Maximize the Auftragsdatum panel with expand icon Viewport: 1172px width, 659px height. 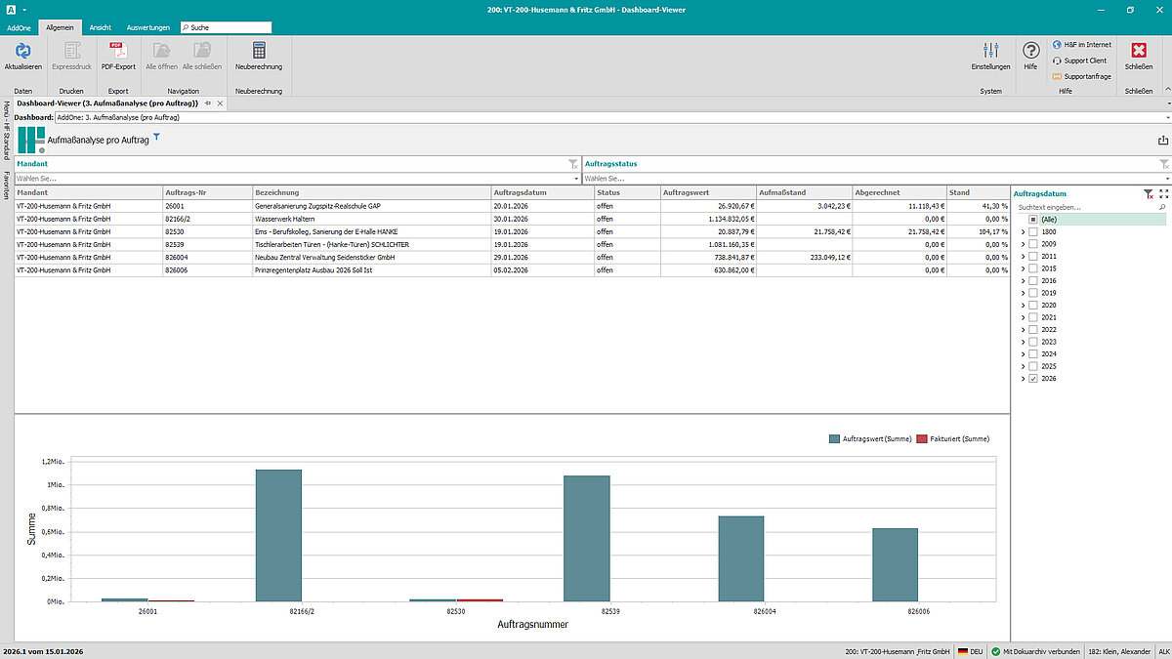(1163, 194)
